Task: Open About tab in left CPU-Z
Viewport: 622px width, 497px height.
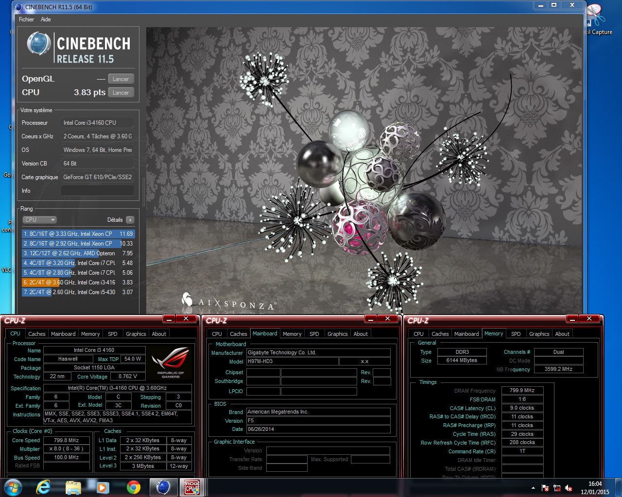Action: point(159,334)
